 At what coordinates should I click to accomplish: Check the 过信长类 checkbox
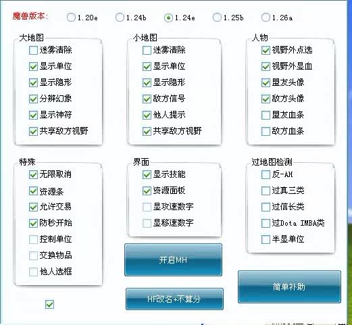(x=266, y=207)
